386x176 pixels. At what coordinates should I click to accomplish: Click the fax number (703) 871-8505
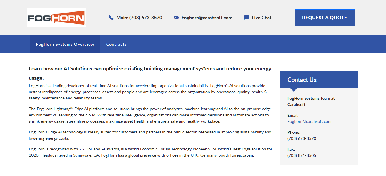click(x=302, y=155)
